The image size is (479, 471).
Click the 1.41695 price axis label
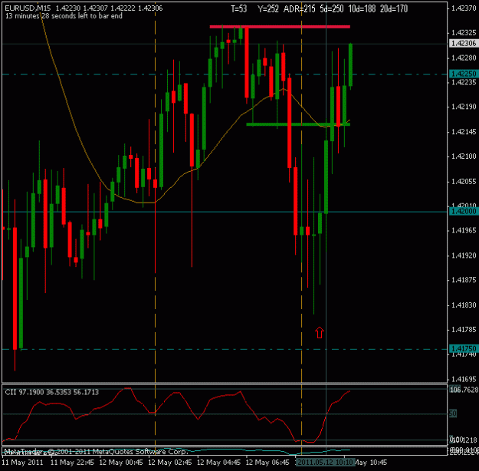(x=464, y=379)
